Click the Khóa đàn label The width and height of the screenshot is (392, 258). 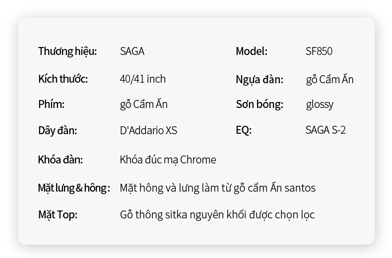point(60,159)
